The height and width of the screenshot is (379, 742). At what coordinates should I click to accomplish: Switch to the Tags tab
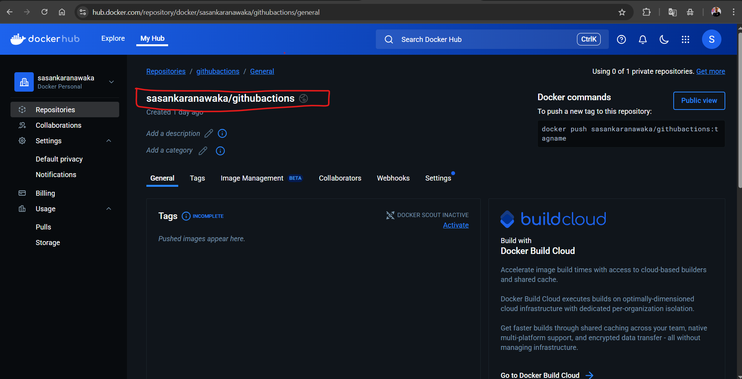(197, 178)
